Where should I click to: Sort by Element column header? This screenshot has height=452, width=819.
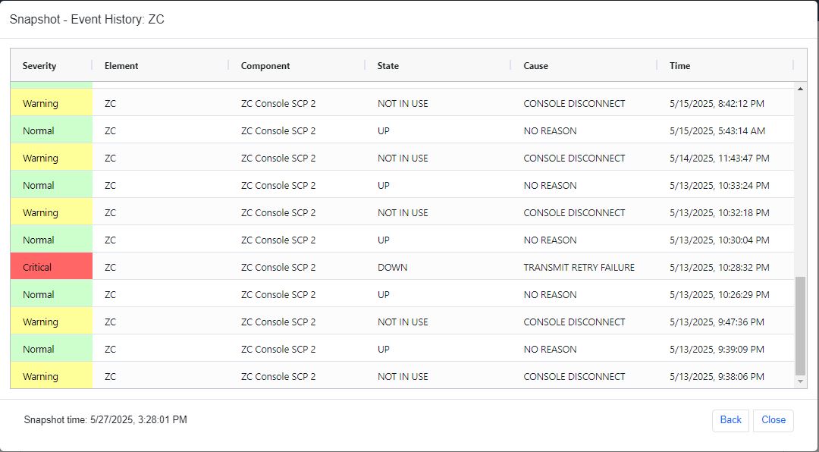point(121,66)
